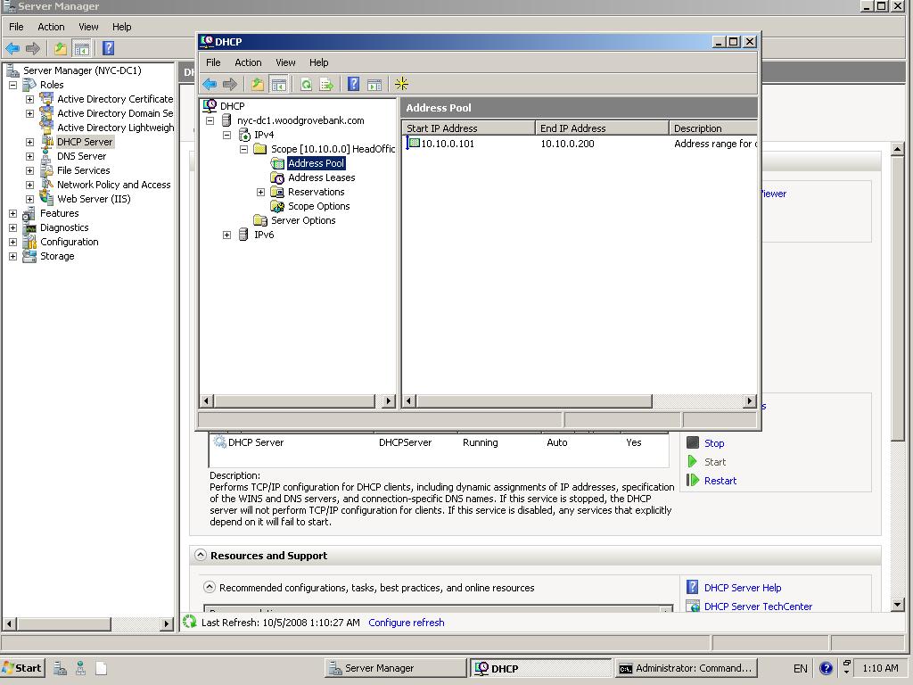The width and height of the screenshot is (913, 685).
Task: Click Up One Level icon in Server Manager toolbar
Action: [60, 48]
